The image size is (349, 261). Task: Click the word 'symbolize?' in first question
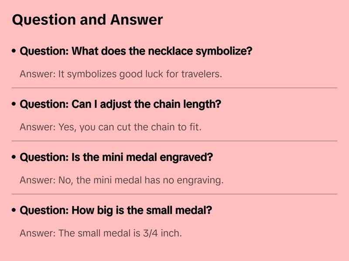coord(224,52)
